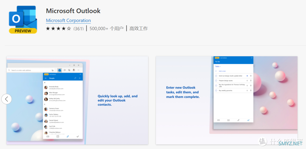
Task: Delete the 'Prepare design assets' task
Action: coord(251,81)
